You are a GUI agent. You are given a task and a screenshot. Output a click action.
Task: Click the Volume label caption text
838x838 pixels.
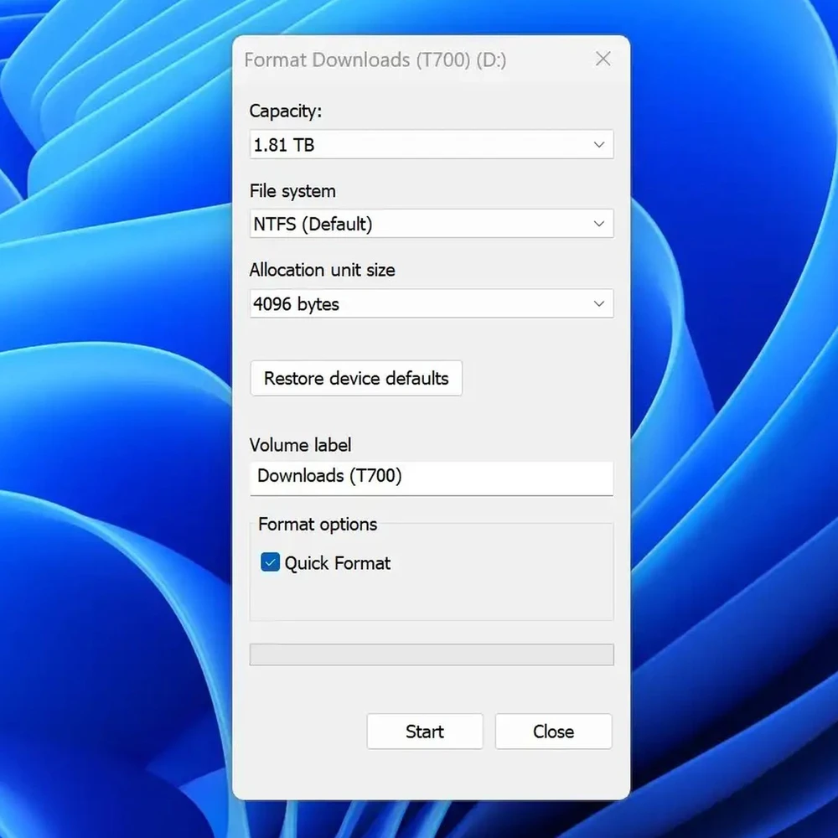(300, 445)
